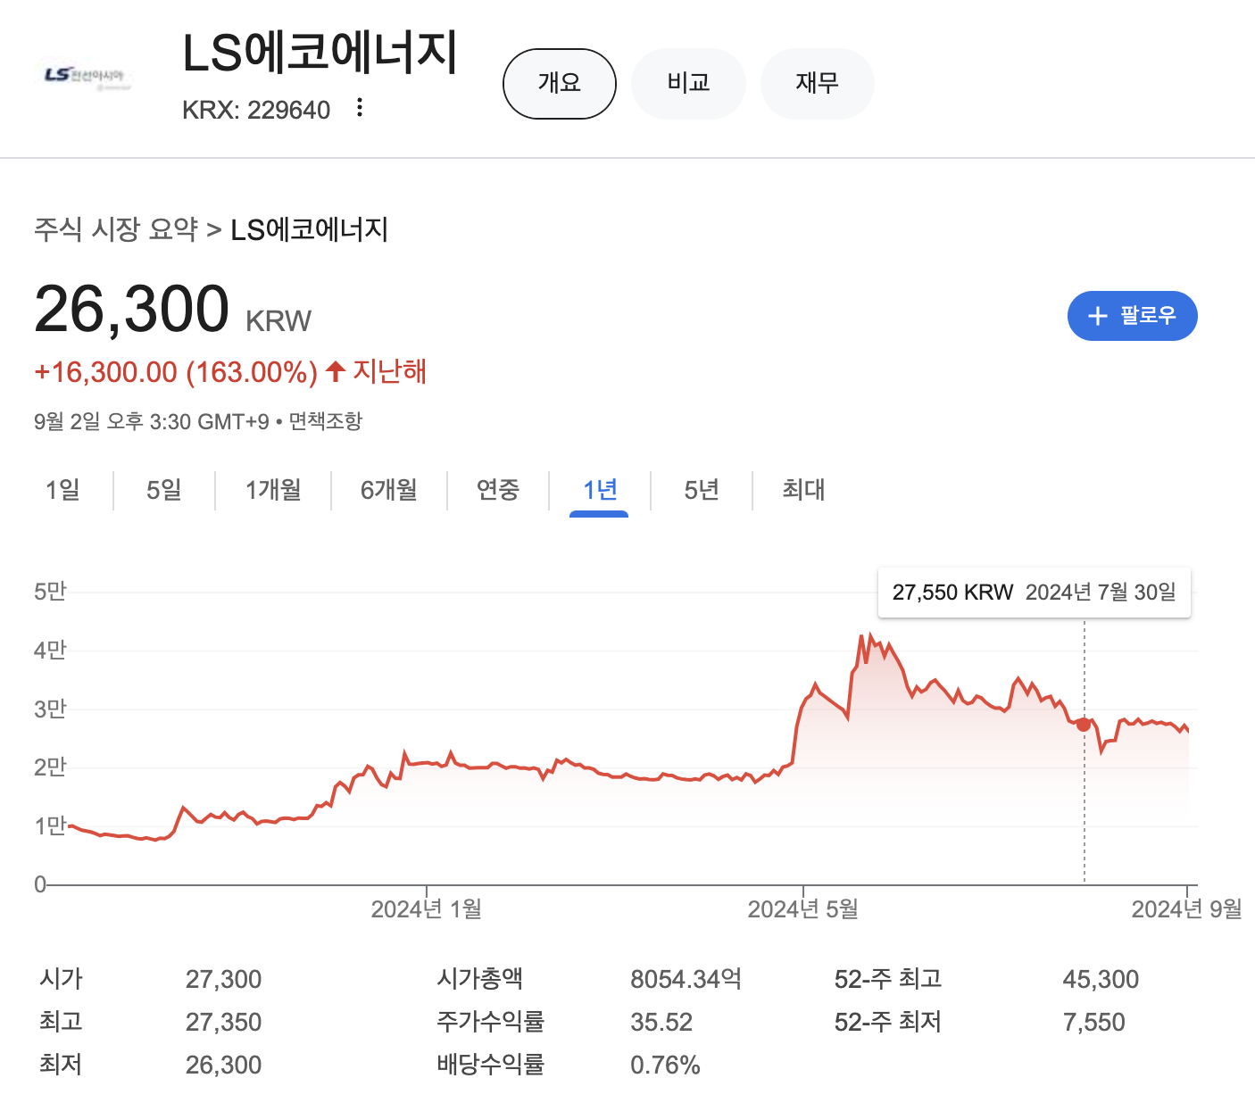Click the 시가총액 label
This screenshot has width=1255, height=1103.
480,979
